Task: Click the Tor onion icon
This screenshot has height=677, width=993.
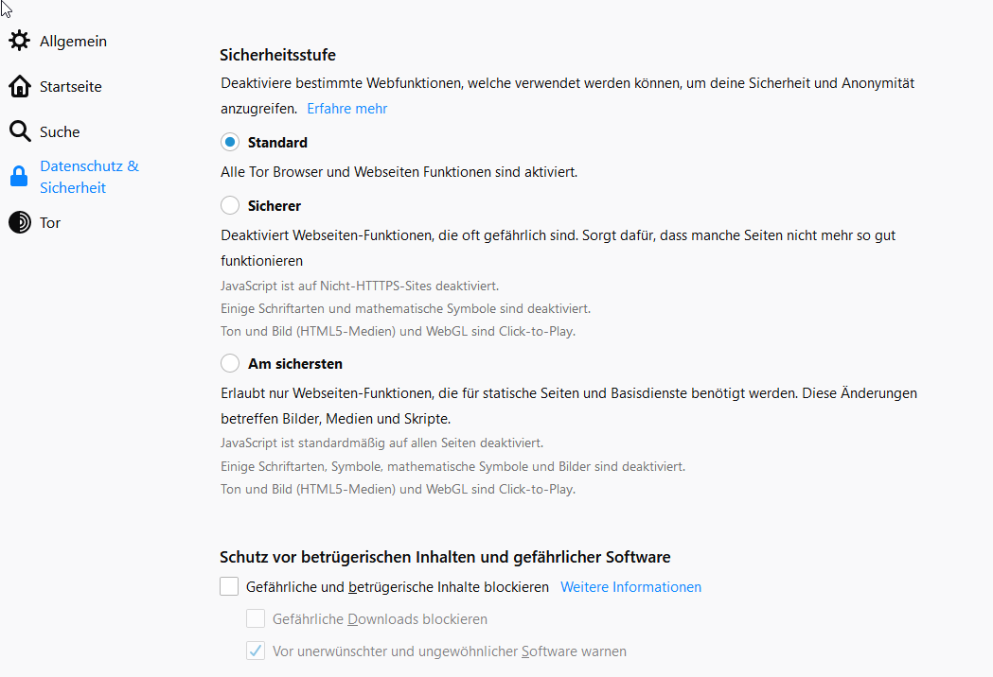Action: (19, 223)
